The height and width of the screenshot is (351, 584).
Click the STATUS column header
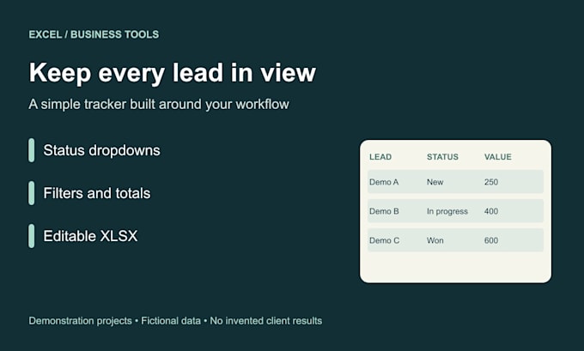coord(442,157)
